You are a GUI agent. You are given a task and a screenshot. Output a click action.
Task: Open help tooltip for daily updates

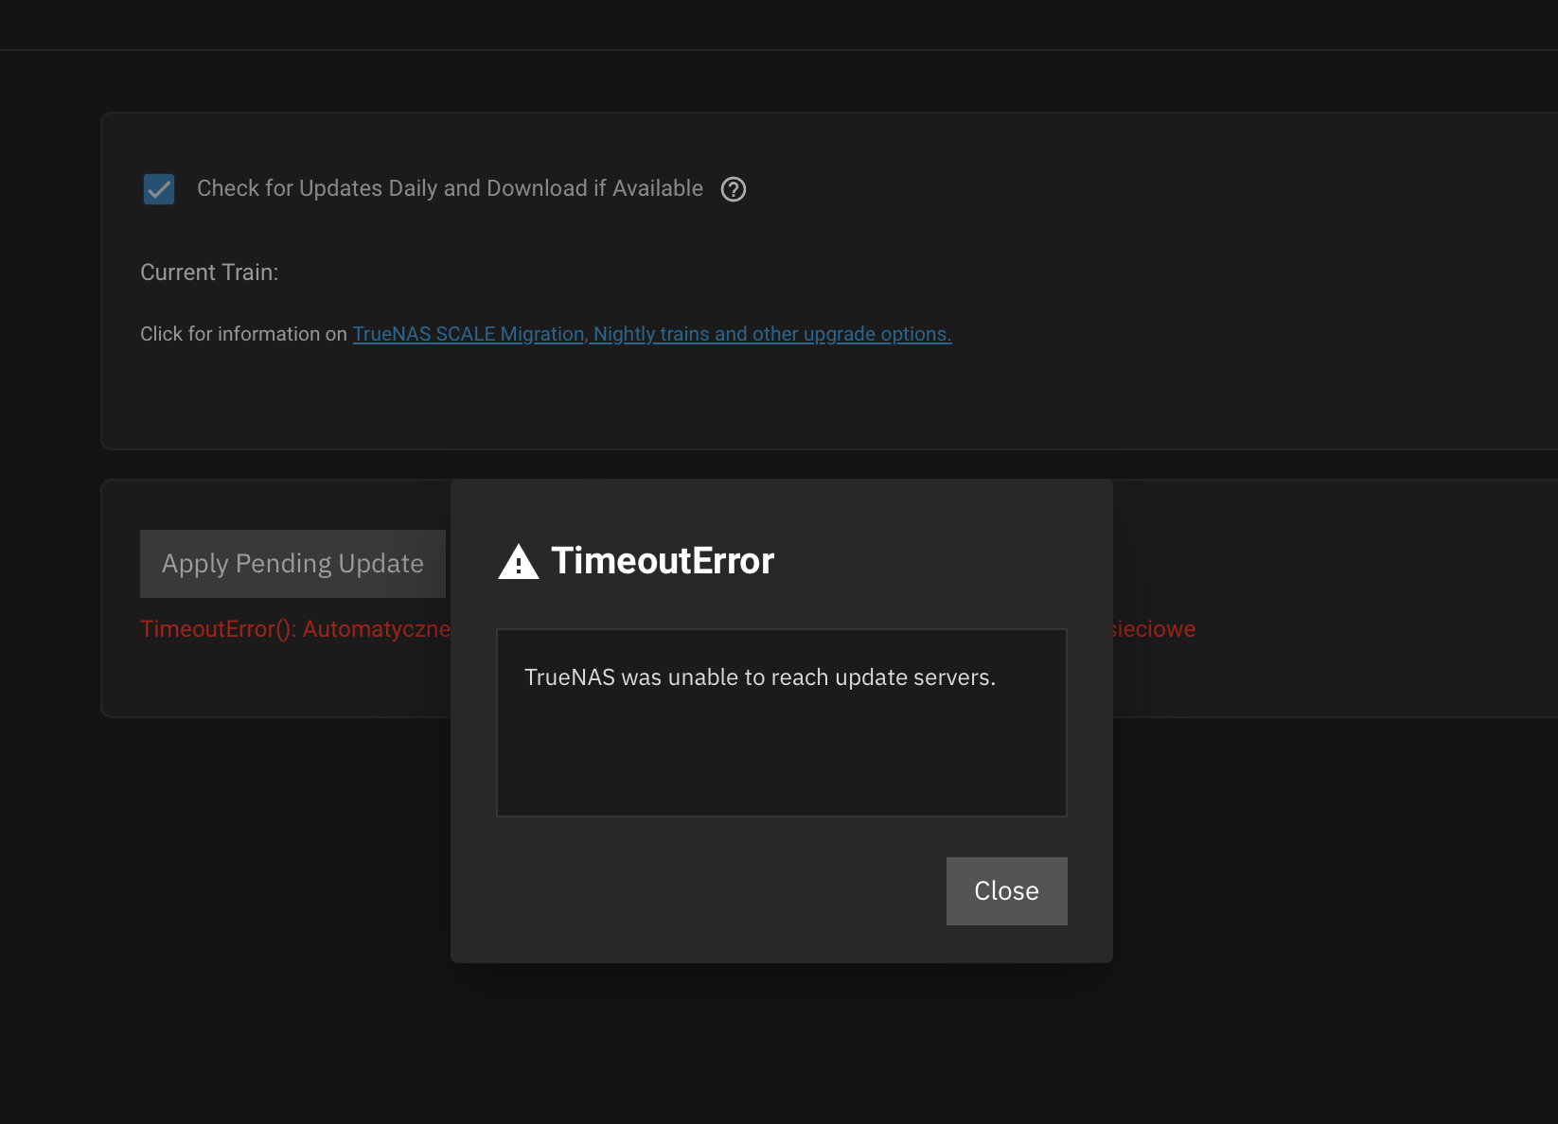click(x=734, y=189)
